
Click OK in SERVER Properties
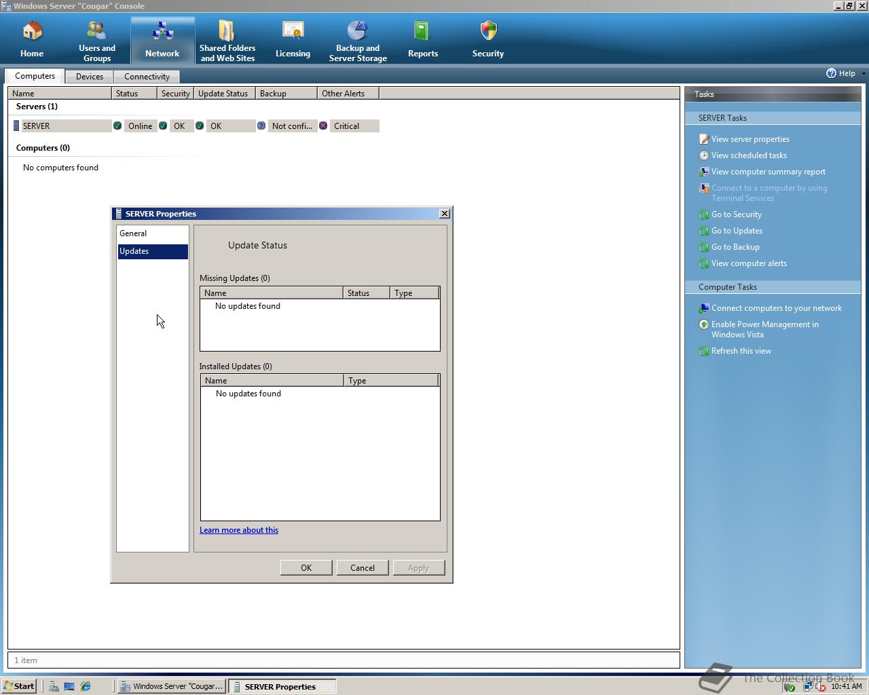(x=306, y=568)
